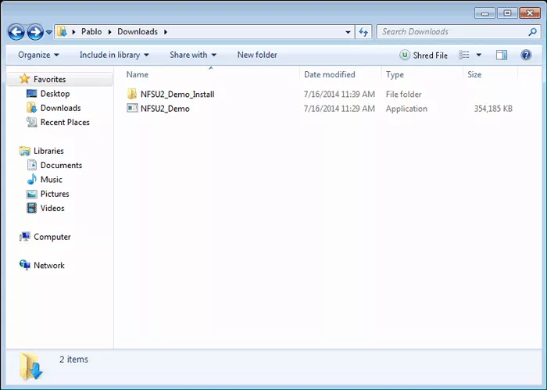Go forward with the Forward arrow button

[35, 32]
